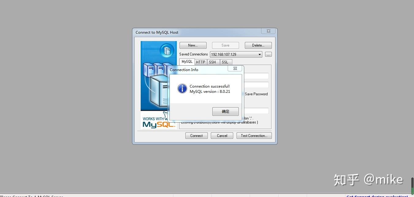Viewport: 414px width, 197px height.
Task: Click the Save Password label
Action: point(256,94)
